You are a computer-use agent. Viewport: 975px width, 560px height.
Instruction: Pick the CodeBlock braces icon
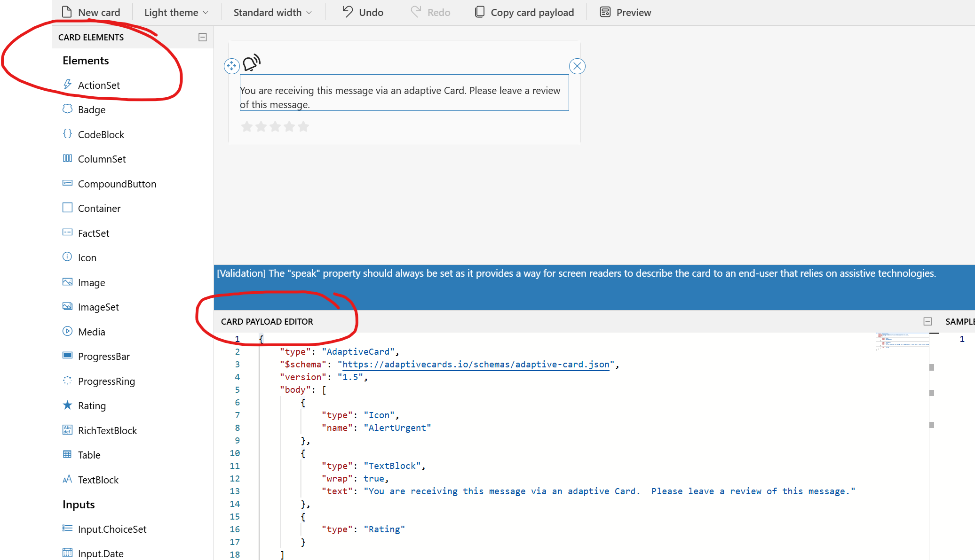click(x=67, y=134)
